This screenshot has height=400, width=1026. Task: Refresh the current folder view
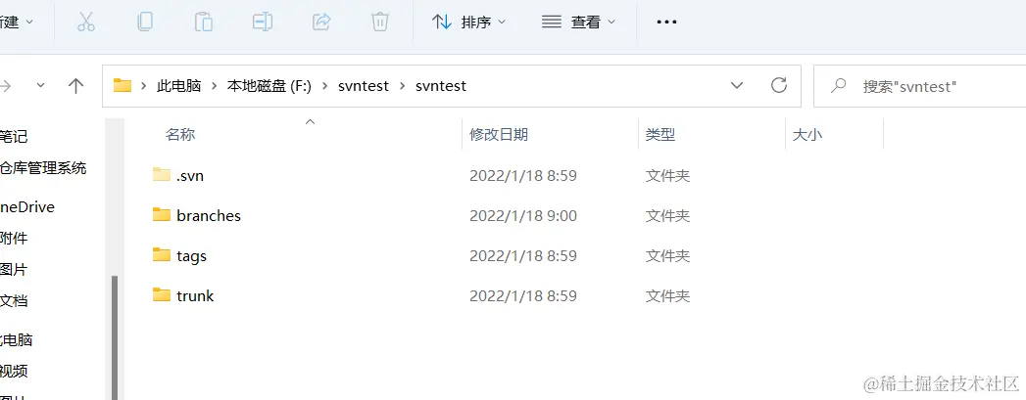[779, 85]
